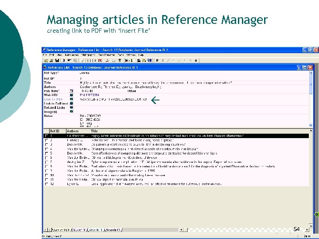Click the Link to PDF file path field
Image resolution: width=319 pixels, height=239 pixels.
(x=113, y=99)
